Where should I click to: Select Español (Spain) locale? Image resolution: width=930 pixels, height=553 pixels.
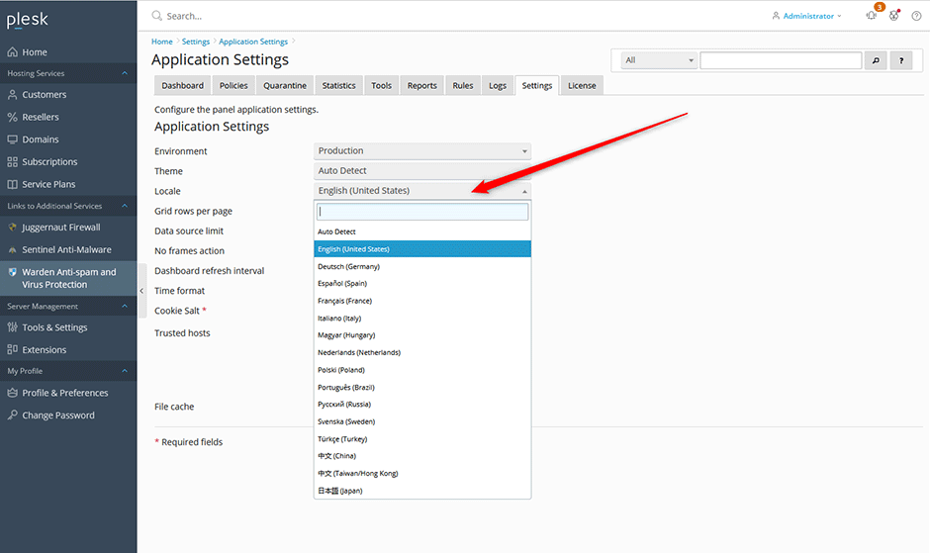click(x=422, y=284)
